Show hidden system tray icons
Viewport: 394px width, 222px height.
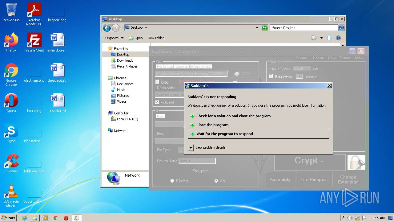(x=343, y=218)
